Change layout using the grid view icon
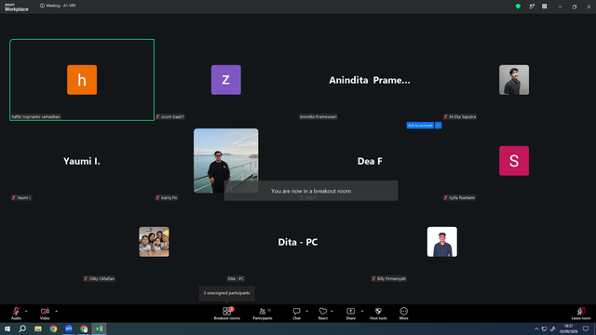This screenshot has height=335, width=596. pyautogui.click(x=544, y=7)
